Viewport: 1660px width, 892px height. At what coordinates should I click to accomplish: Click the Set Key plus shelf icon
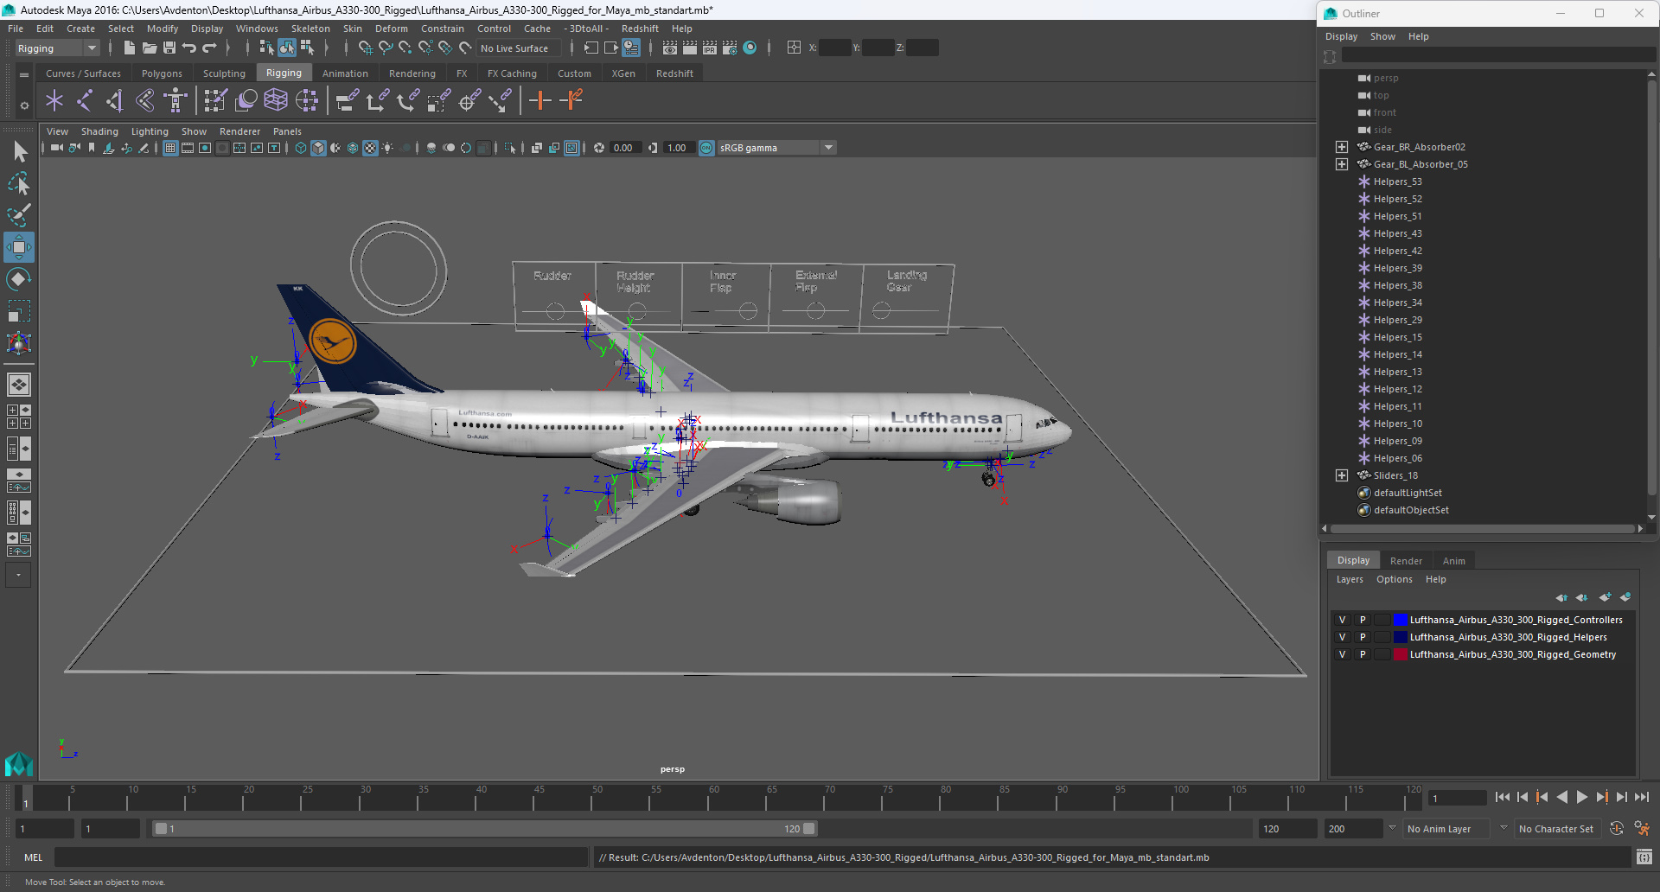click(x=540, y=101)
